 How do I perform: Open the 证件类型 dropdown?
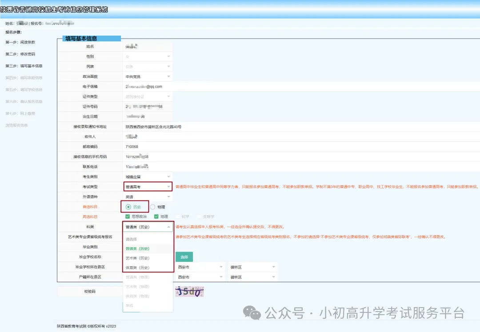[x=148, y=96]
